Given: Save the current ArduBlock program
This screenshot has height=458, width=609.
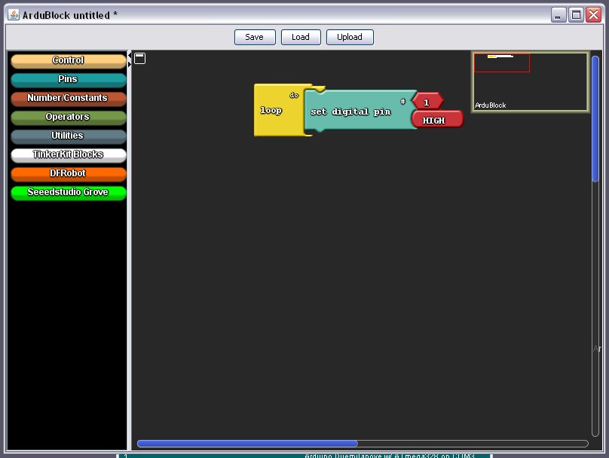Looking at the screenshot, I should [x=254, y=37].
